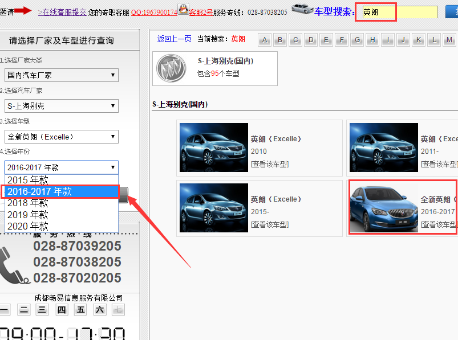Click the silver car icon beside 车型搜索
458x340 pixels.
(302, 9)
